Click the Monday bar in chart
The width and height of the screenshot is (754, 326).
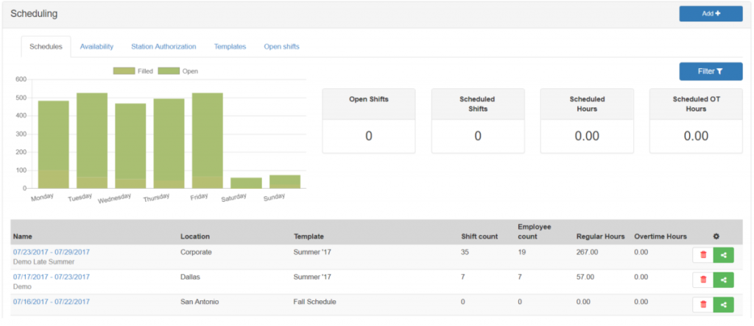pos(53,145)
